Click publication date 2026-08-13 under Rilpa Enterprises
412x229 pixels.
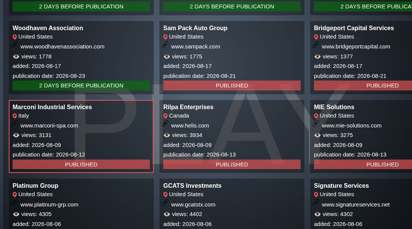coord(200,155)
